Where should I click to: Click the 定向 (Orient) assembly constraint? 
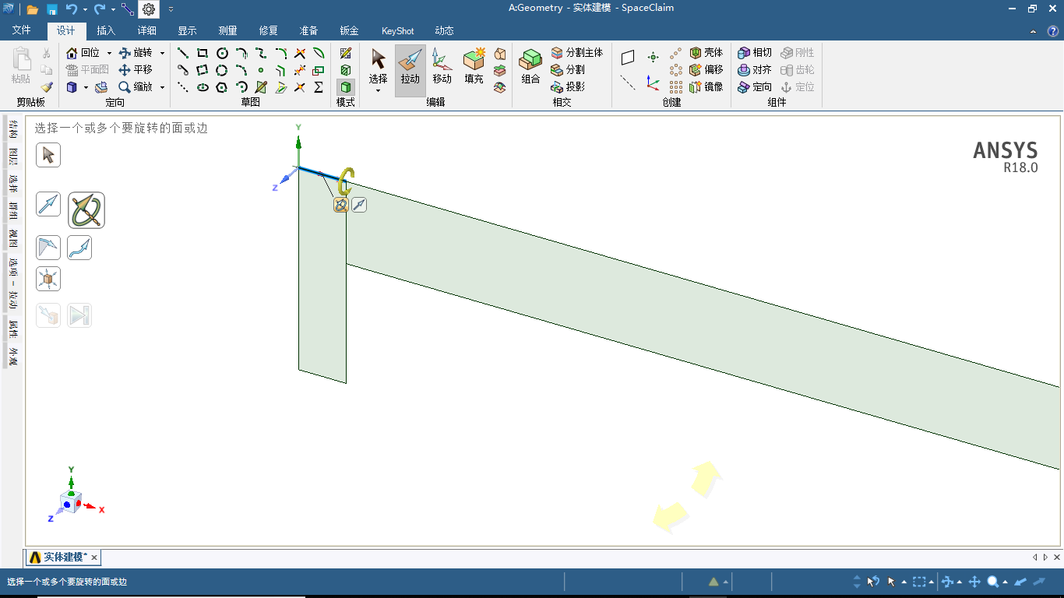755,87
